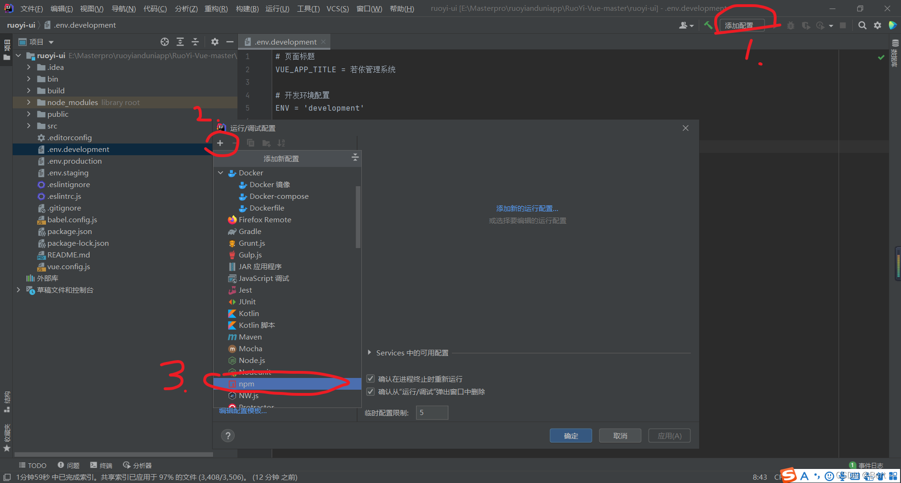Open the 事件日志 event log

point(866,465)
